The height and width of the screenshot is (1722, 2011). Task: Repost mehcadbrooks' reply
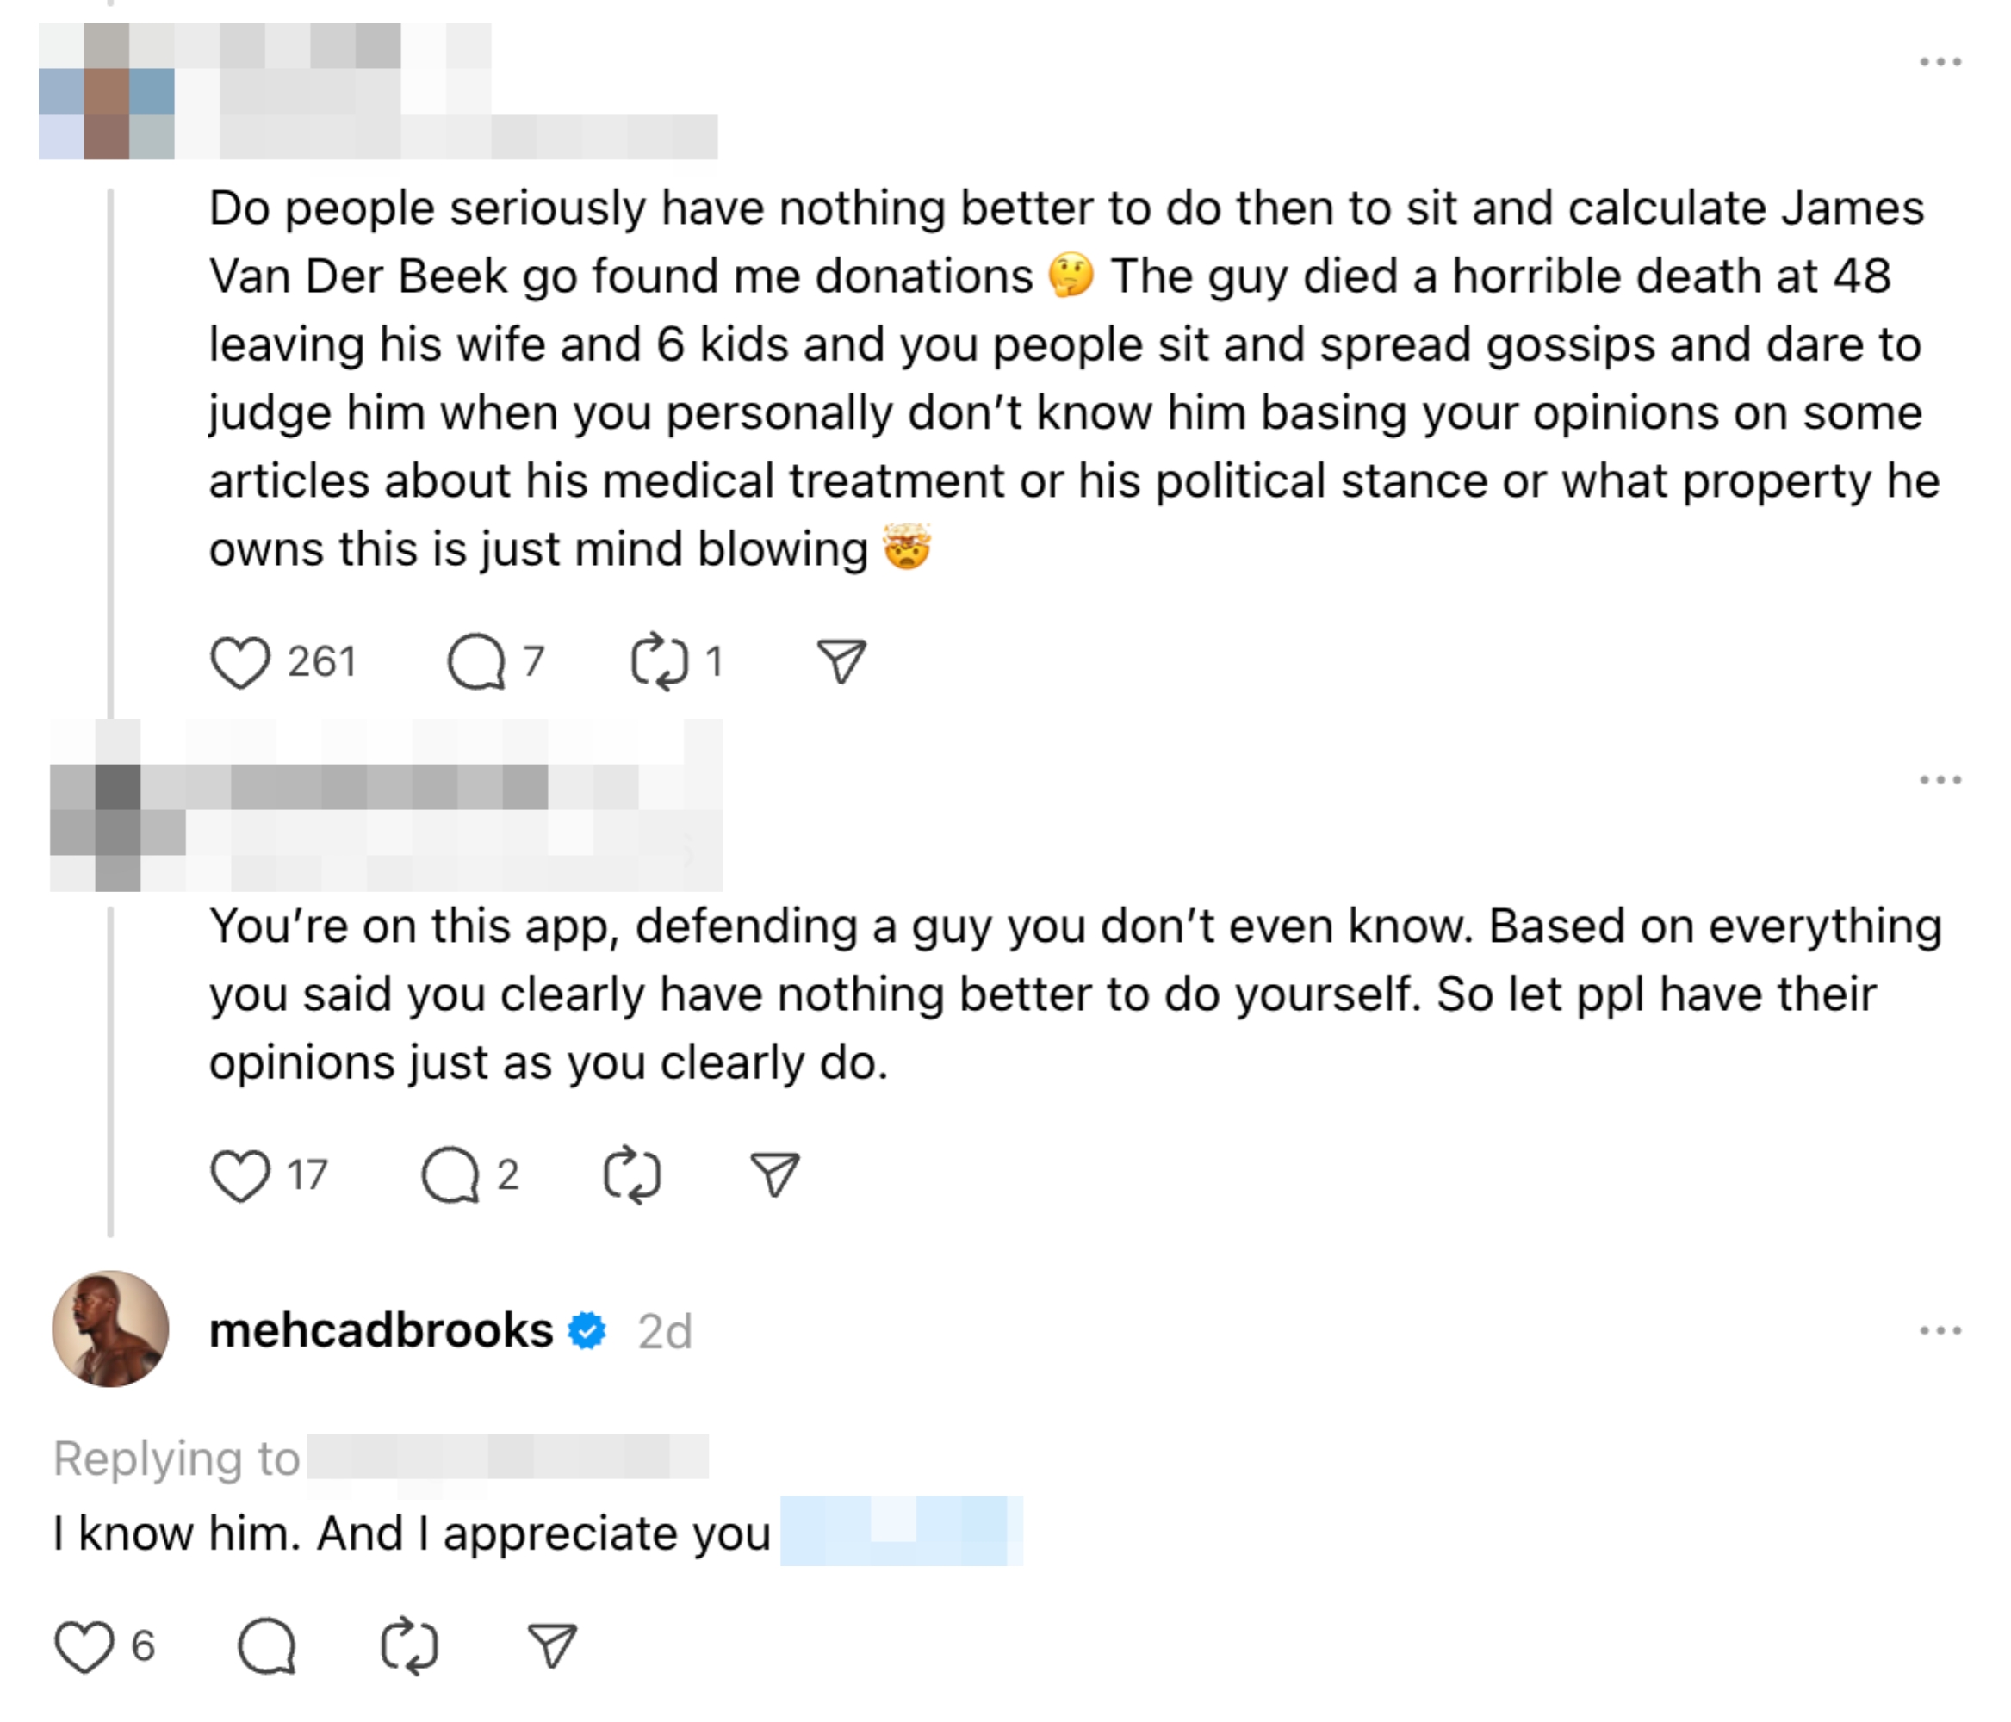410,1647
